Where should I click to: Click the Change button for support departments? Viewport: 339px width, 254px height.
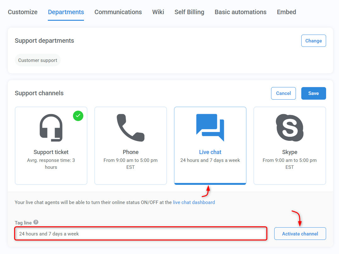313,41
